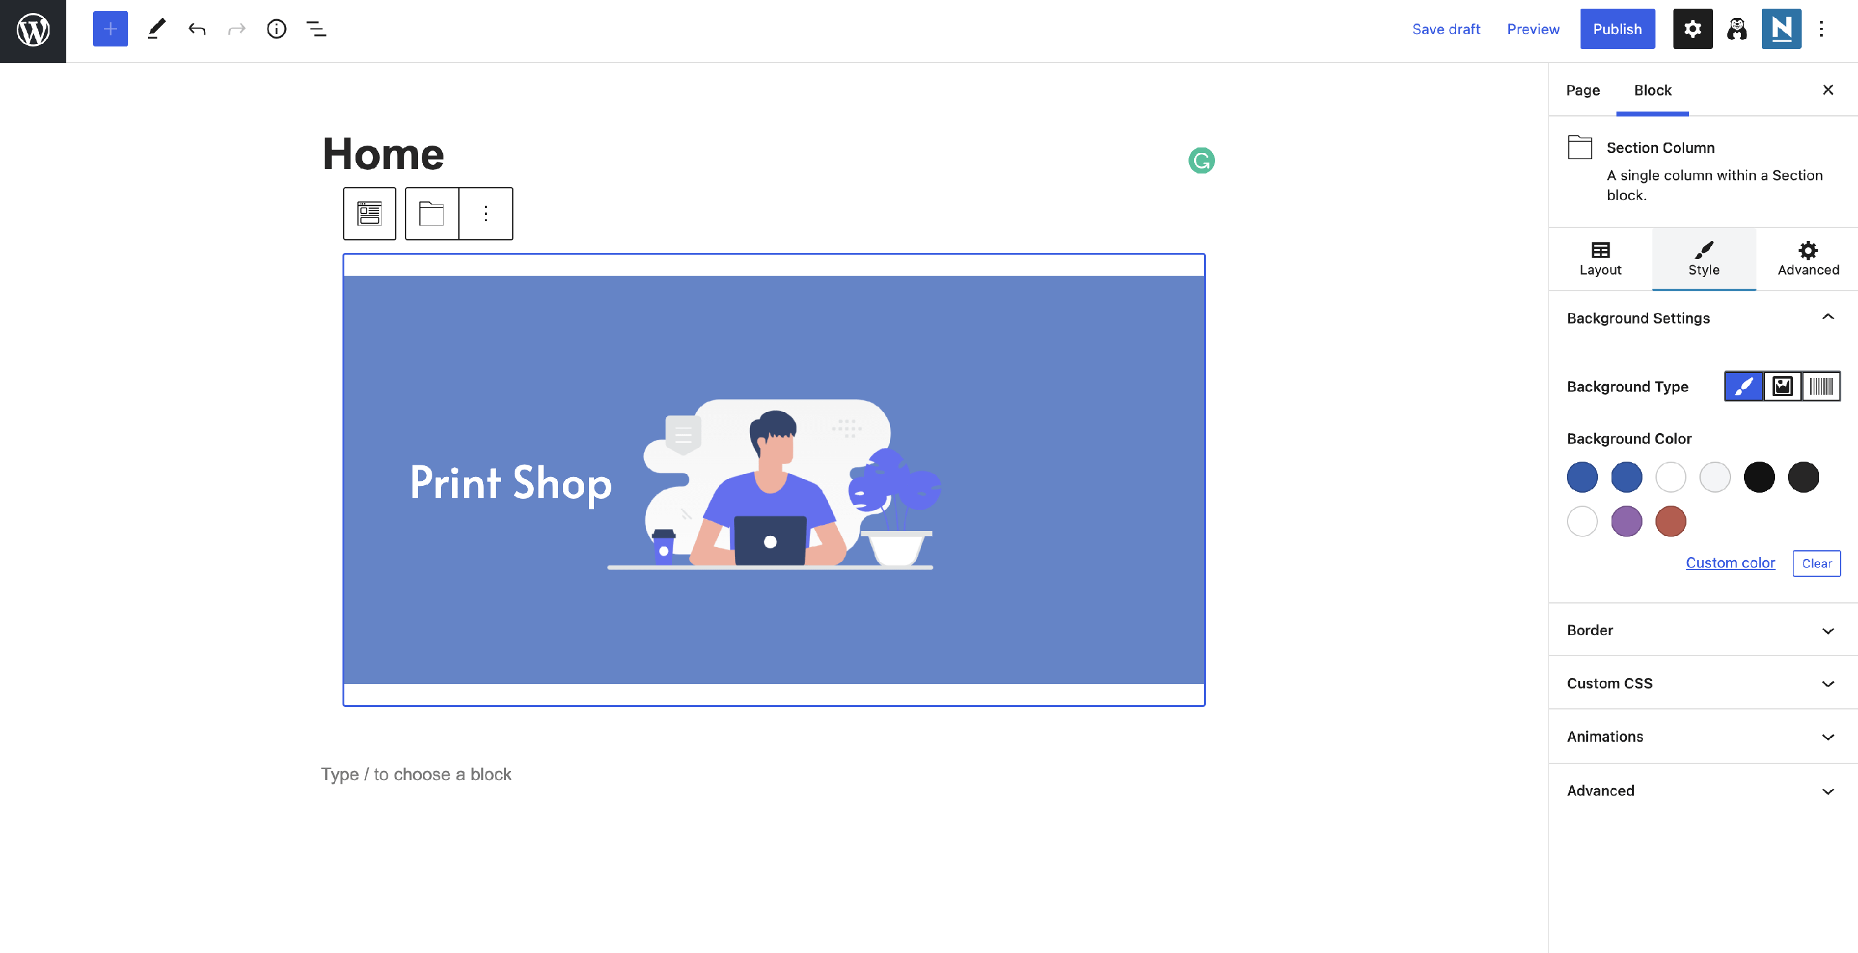Click the Grammarly icon near title
The height and width of the screenshot is (953, 1858).
pyautogui.click(x=1201, y=160)
